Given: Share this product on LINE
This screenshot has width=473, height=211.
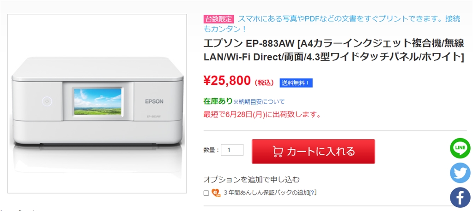Looking at the screenshot, I should pyautogui.click(x=460, y=148).
